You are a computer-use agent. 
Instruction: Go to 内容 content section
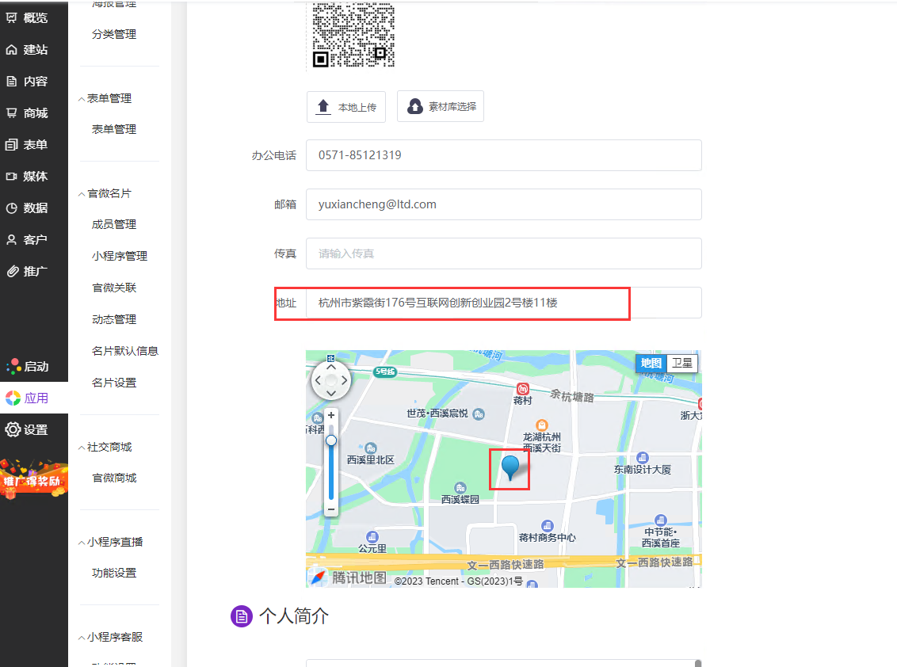[x=27, y=82]
